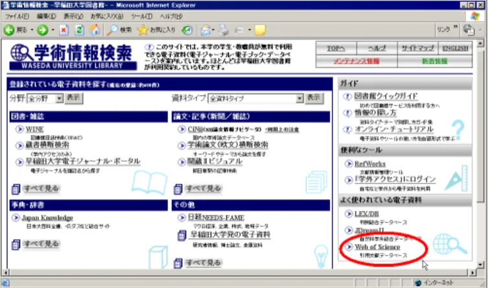Open the green 新着情報 link
492x288 pixels.
tap(434, 61)
